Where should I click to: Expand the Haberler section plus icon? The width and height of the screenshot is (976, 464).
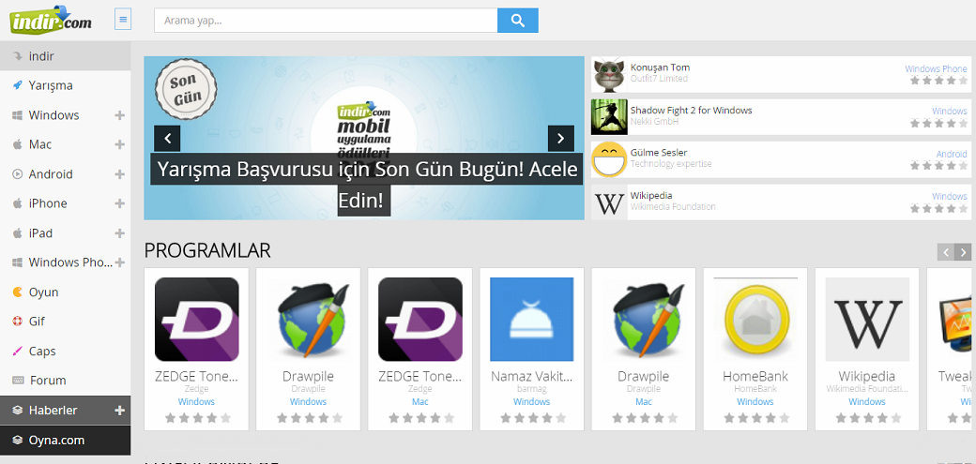[x=119, y=411]
